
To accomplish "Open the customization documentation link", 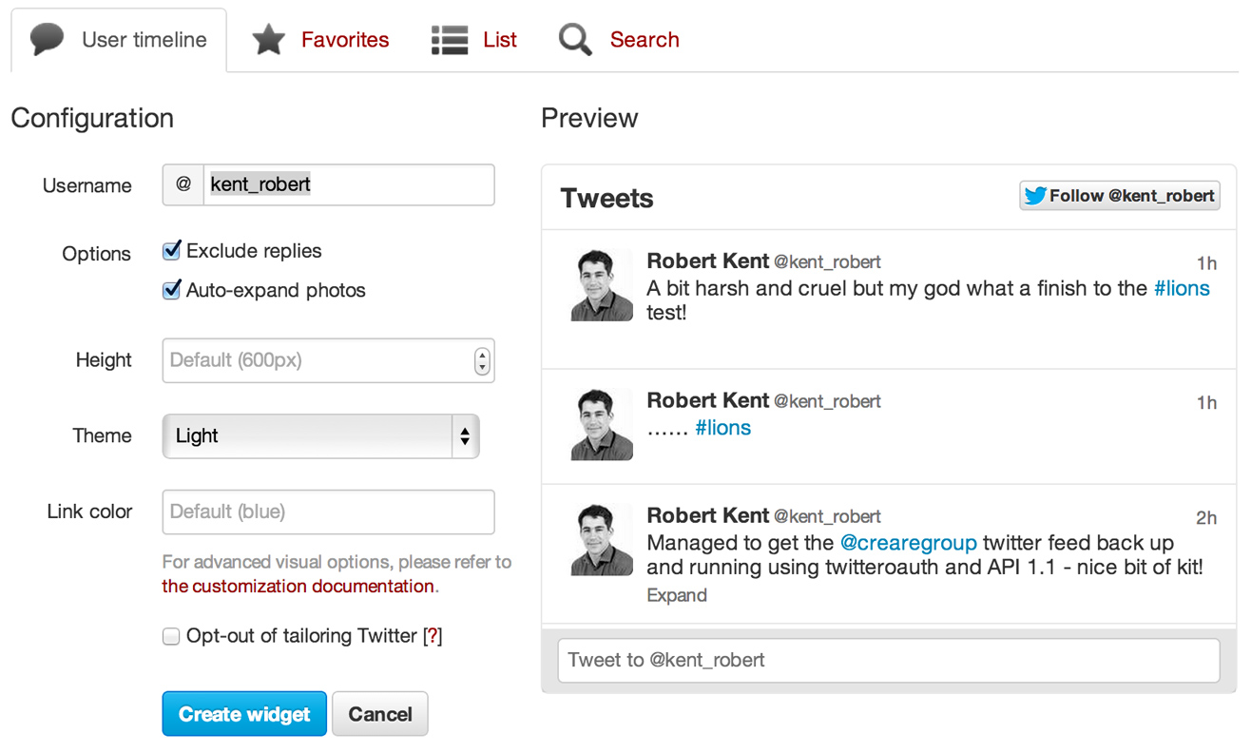I will (298, 587).
